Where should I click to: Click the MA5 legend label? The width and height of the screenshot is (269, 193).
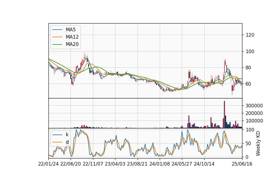point(71,30)
